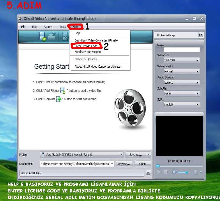Click the black video preview area

pos(179,136)
